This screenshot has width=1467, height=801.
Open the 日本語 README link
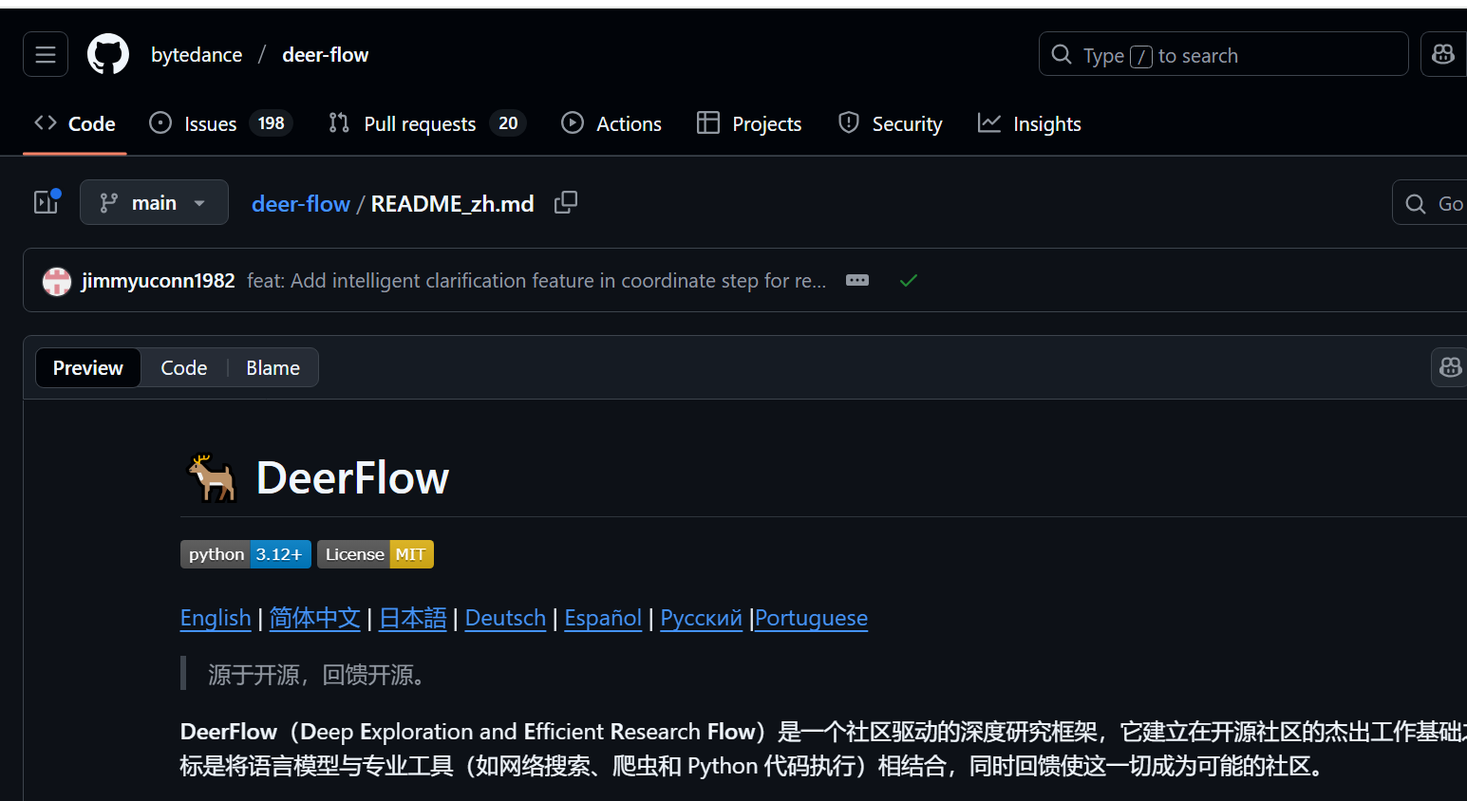412,618
